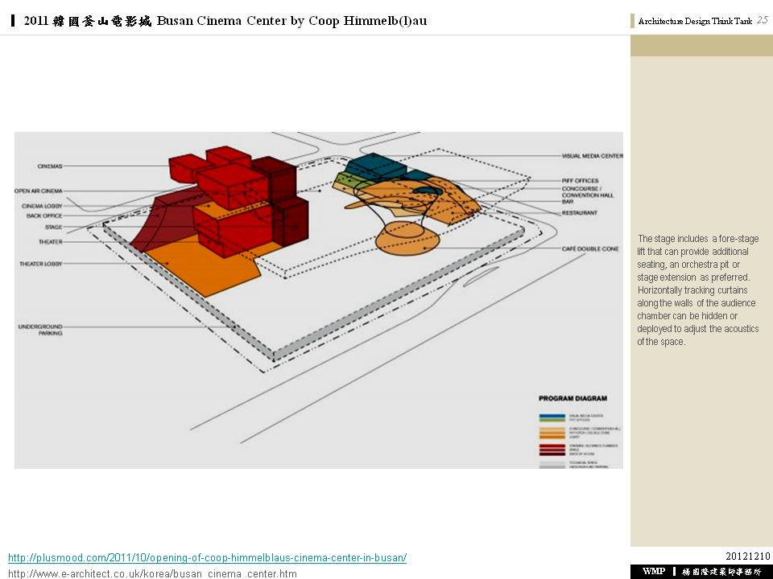Open the plusmood.com Busan cinema link
The image size is (773, 579).
[207, 558]
